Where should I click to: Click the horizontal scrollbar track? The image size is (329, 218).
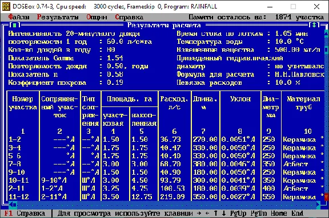[x=166, y=204]
